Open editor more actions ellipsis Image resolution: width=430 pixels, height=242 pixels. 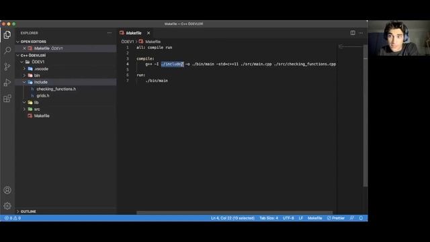361,33
